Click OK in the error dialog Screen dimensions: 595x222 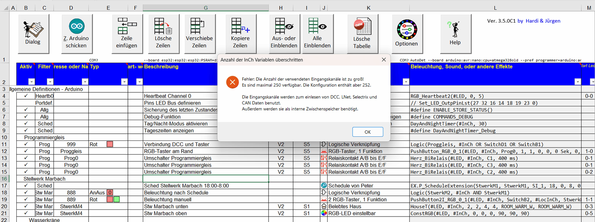pos(367,132)
